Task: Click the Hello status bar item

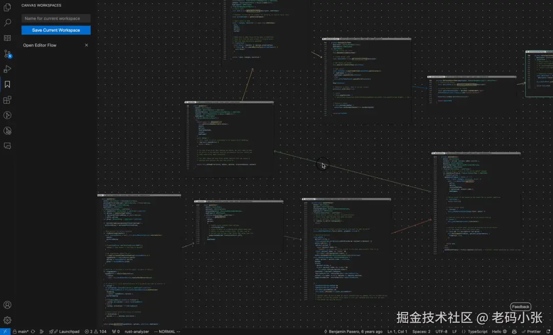Action: pos(499,331)
